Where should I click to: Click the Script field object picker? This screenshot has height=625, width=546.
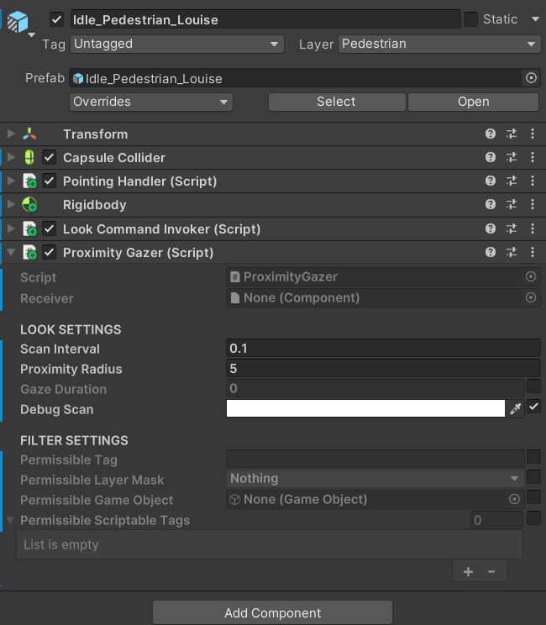tap(530, 276)
